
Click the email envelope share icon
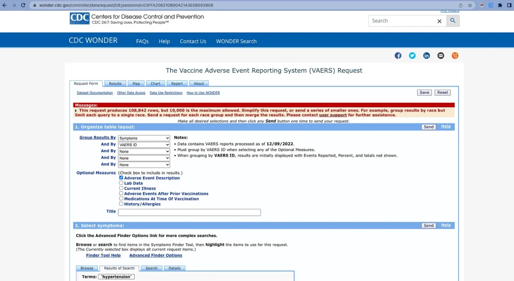click(441, 56)
